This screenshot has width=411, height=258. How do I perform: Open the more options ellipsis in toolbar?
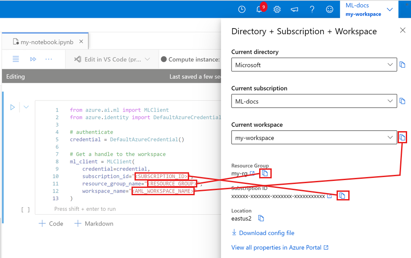(x=48, y=59)
